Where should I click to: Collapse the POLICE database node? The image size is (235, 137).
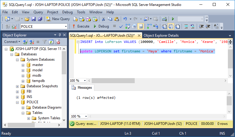pos(18,102)
